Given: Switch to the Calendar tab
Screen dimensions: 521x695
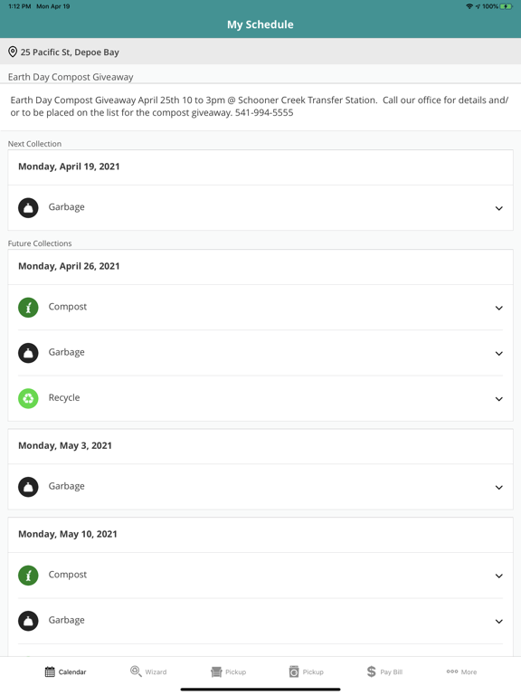Looking at the screenshot, I should click(65, 671).
